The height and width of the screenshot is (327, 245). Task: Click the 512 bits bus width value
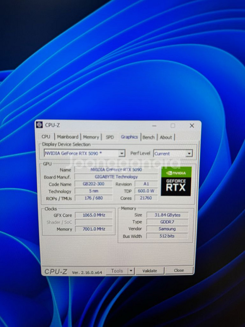(167, 236)
